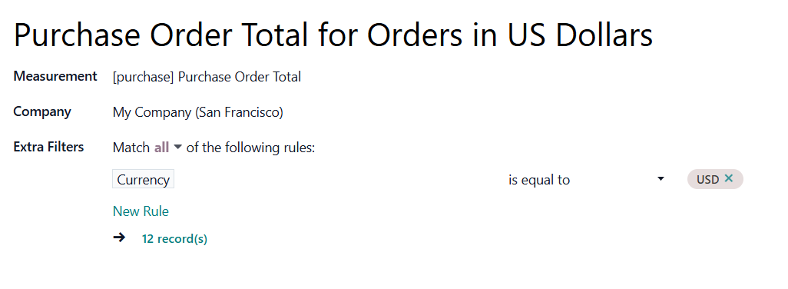
Task: Expand the operator dropdown arrow after "is equal to"
Action: pos(661,179)
